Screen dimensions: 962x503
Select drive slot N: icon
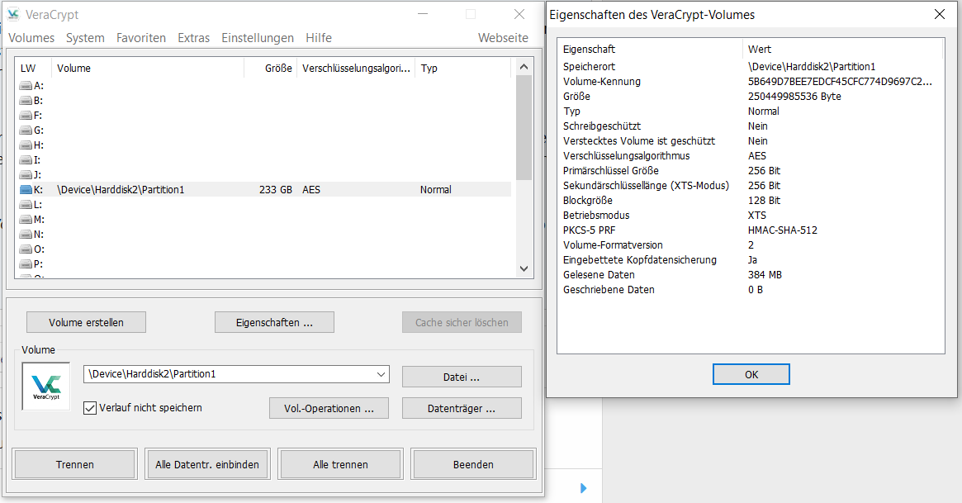(x=26, y=235)
